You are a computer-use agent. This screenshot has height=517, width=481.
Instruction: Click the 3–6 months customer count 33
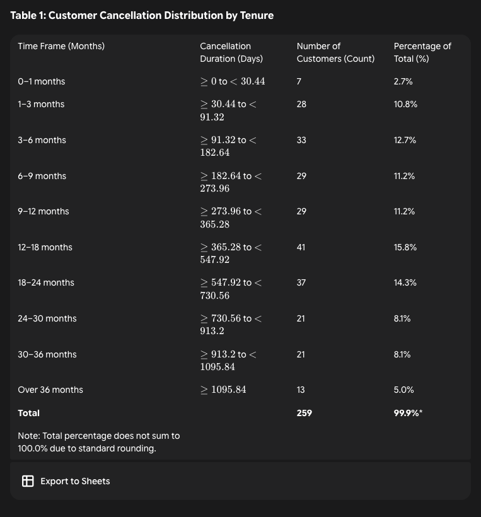301,140
